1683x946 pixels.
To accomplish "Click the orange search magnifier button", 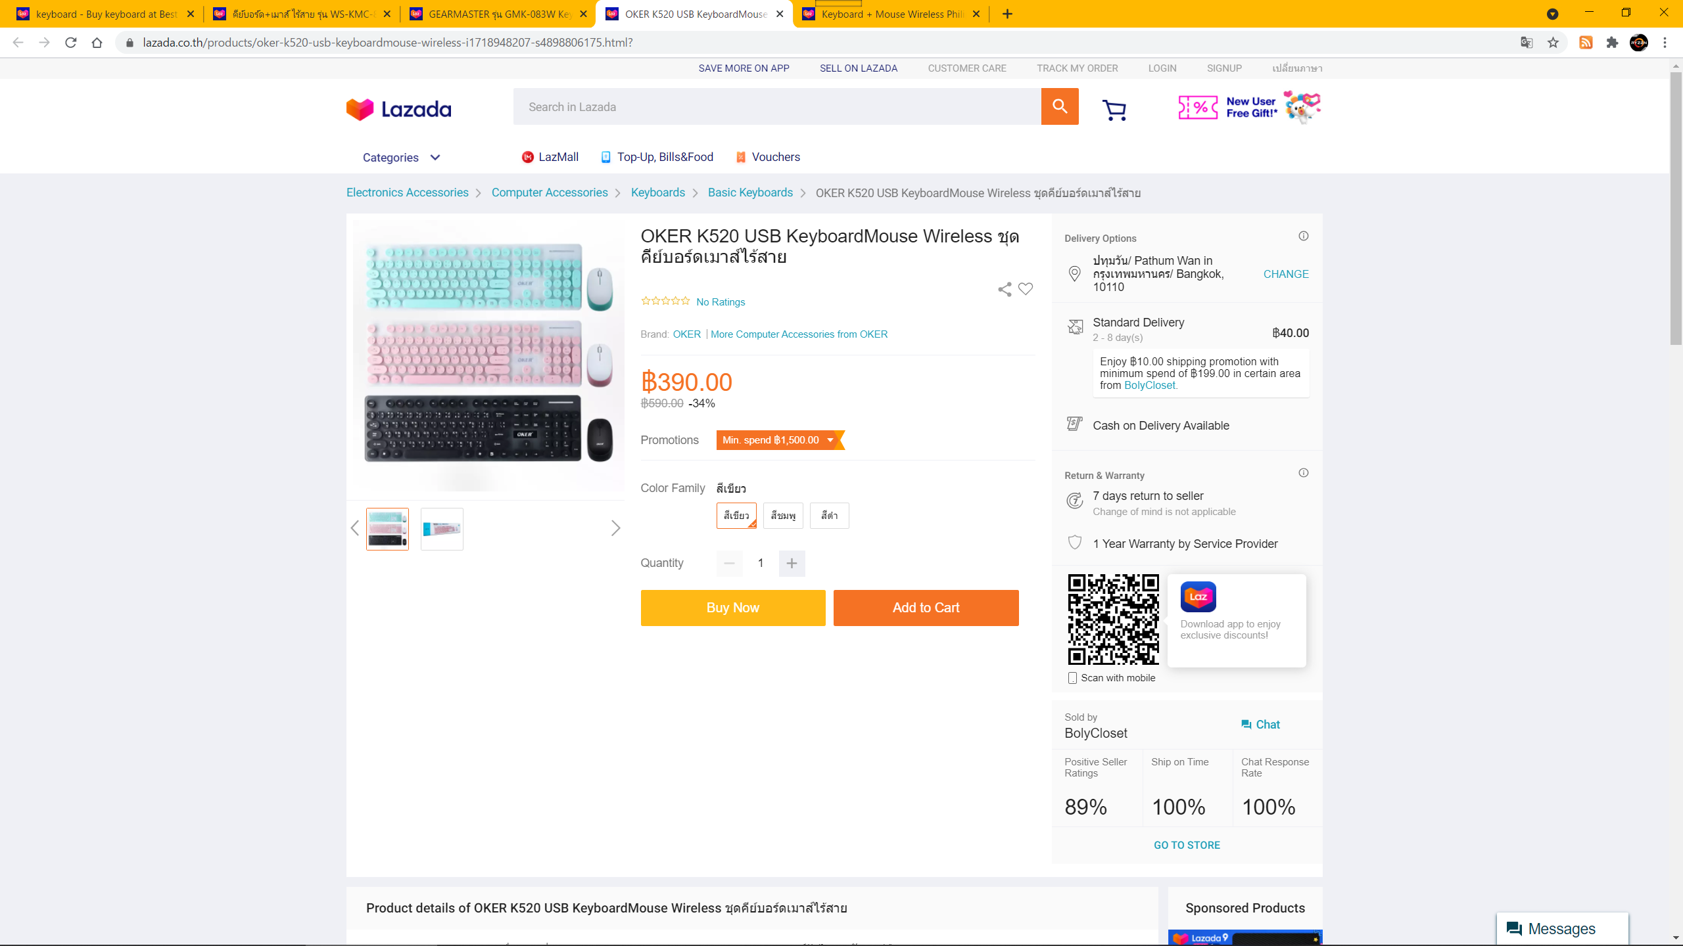I will (1059, 106).
